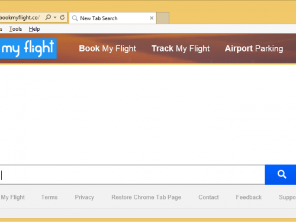The width and height of the screenshot is (296, 222).
Task: Open the Track My Flight link
Action: pos(181,49)
